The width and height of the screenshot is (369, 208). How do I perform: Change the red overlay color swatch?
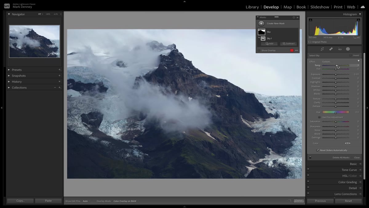click(x=292, y=50)
